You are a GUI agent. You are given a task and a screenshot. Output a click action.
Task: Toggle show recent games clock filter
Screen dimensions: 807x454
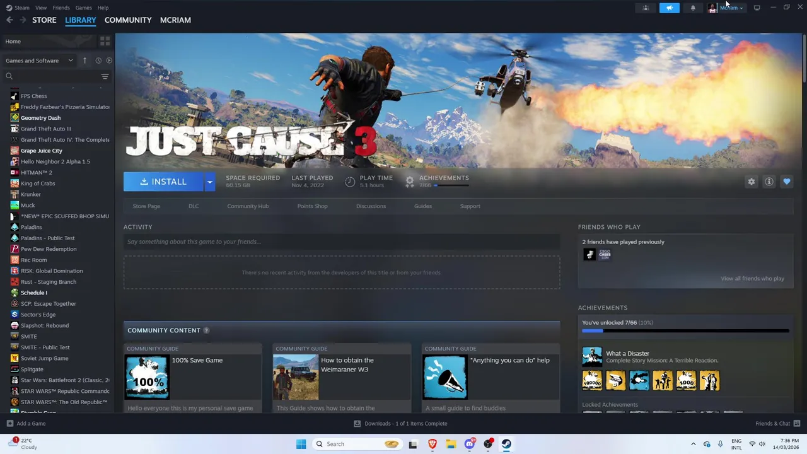click(98, 61)
